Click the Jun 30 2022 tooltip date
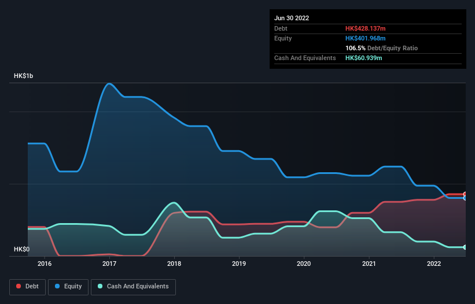Viewport: 475px width, 304px height. click(292, 18)
